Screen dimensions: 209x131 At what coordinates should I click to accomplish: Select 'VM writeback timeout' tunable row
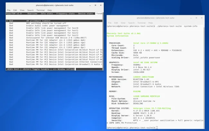[x=54, y=21]
